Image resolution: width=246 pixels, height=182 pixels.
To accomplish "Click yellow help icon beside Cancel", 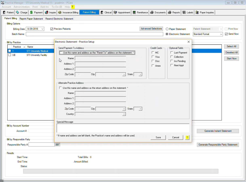I will click(x=187, y=137).
